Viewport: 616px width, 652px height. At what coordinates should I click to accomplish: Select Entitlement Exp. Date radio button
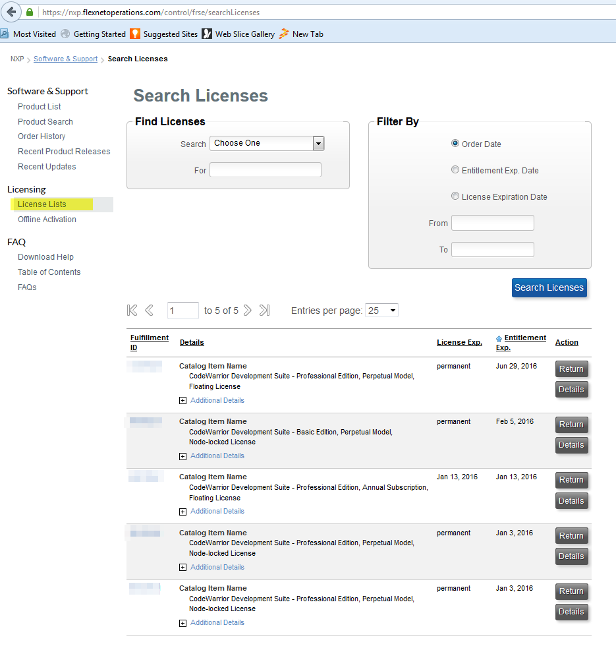point(455,169)
